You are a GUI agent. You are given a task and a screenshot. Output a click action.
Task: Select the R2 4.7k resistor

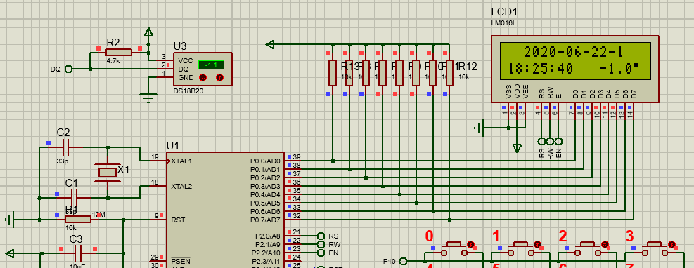[x=119, y=53]
